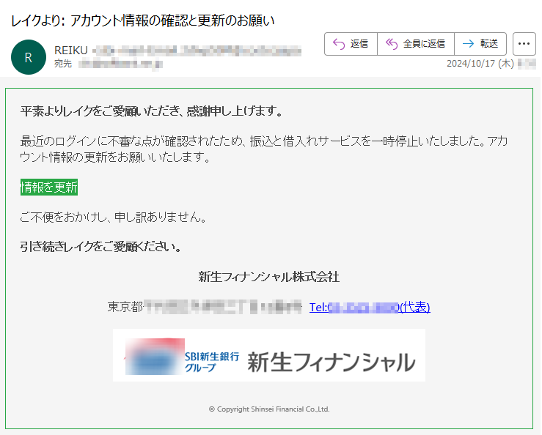Click the 返信 reply button
The height and width of the screenshot is (435, 542).
pyautogui.click(x=351, y=44)
